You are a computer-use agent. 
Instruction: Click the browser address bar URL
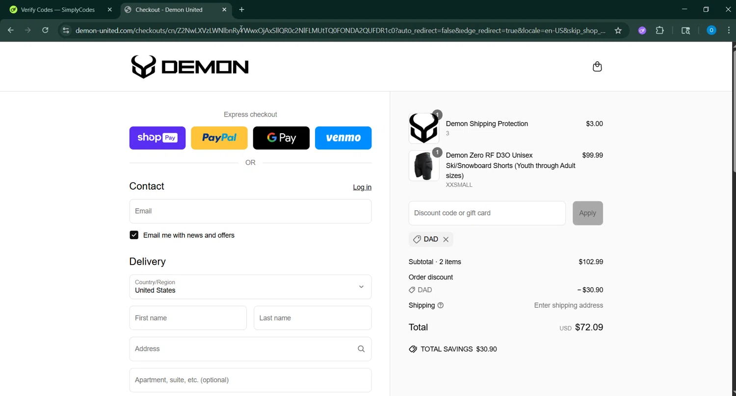point(340,30)
